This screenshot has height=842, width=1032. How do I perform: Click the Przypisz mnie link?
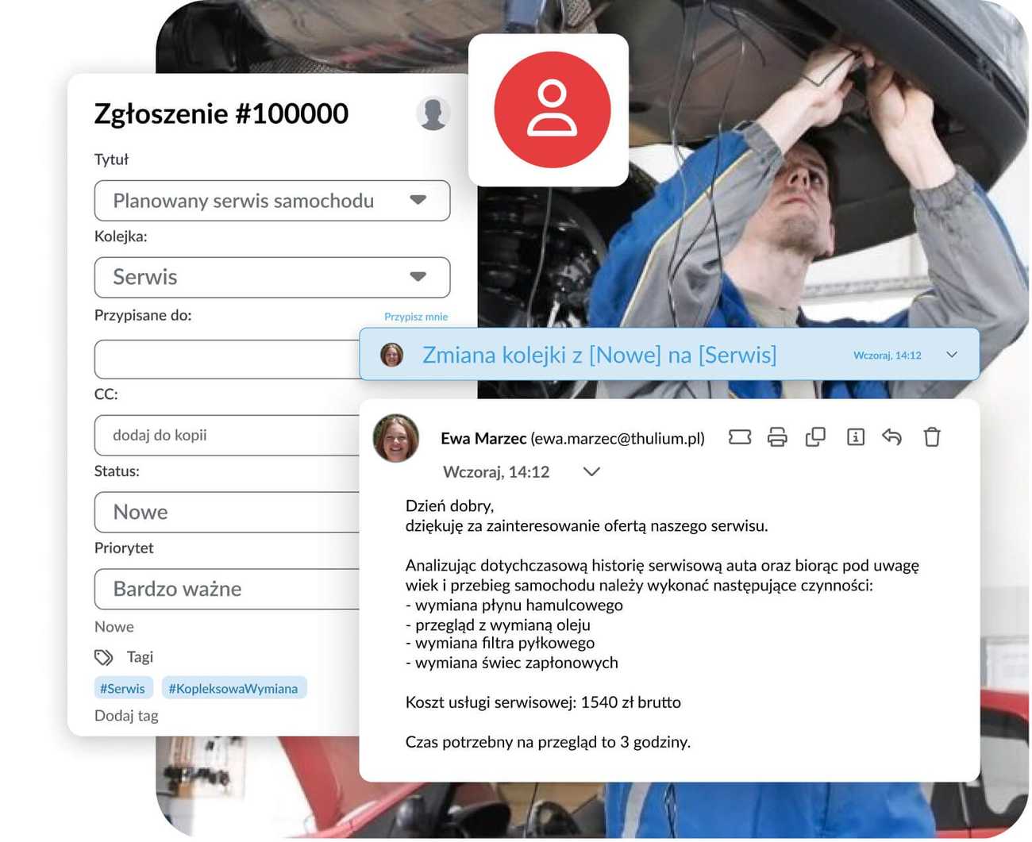pos(416,317)
